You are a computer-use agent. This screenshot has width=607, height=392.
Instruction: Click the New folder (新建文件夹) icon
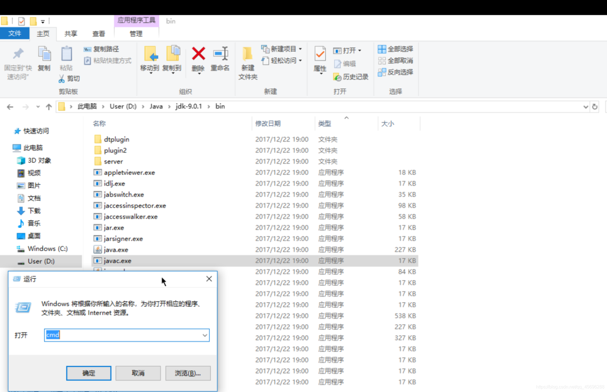[x=248, y=54]
